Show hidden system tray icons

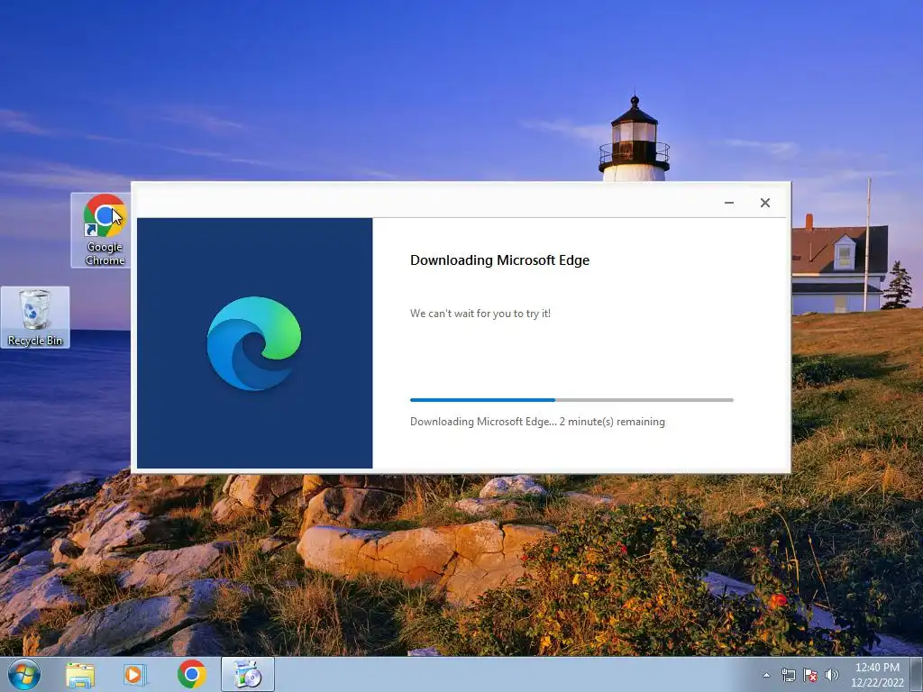coord(766,675)
